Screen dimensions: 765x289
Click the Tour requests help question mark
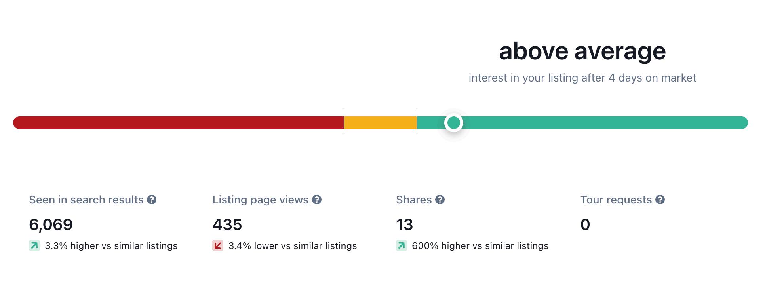tap(660, 200)
